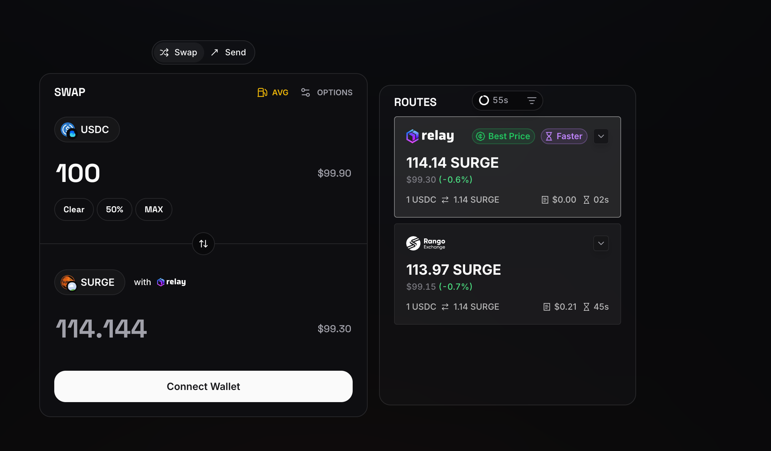The height and width of the screenshot is (451, 771).
Task: Click the relay provider next to SURGE
Action: click(172, 282)
